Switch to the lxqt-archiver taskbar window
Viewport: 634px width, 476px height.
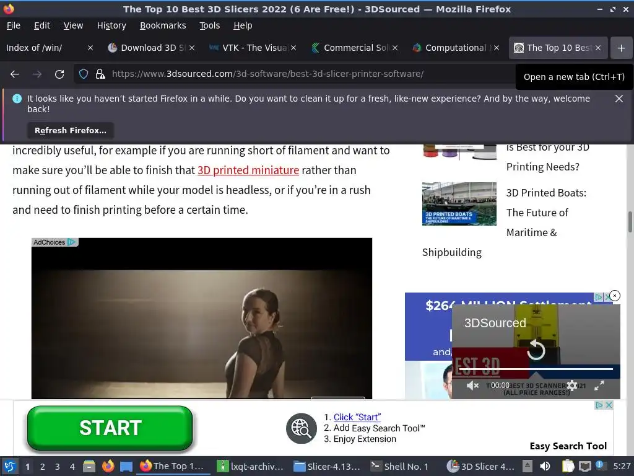point(250,467)
